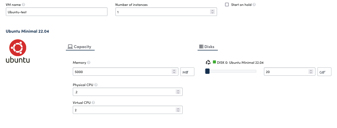Click the Physical CPU help icon
Screen dimensions: 337x128
pyautogui.click(x=96, y=85)
